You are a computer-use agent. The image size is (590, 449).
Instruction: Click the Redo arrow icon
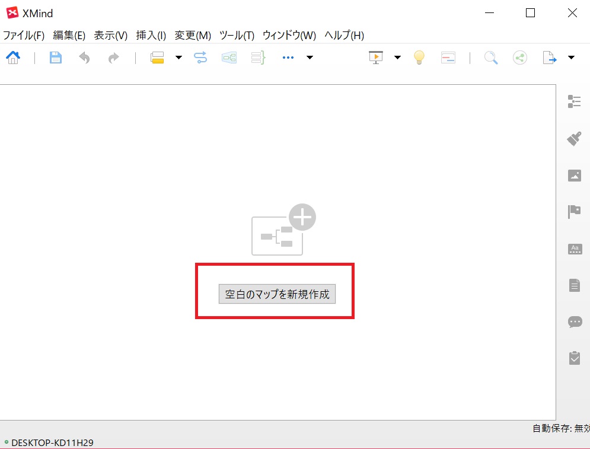pos(113,58)
